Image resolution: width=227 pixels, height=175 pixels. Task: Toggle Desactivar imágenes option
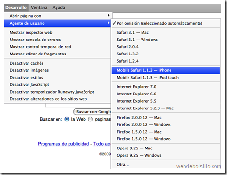coord(57,70)
